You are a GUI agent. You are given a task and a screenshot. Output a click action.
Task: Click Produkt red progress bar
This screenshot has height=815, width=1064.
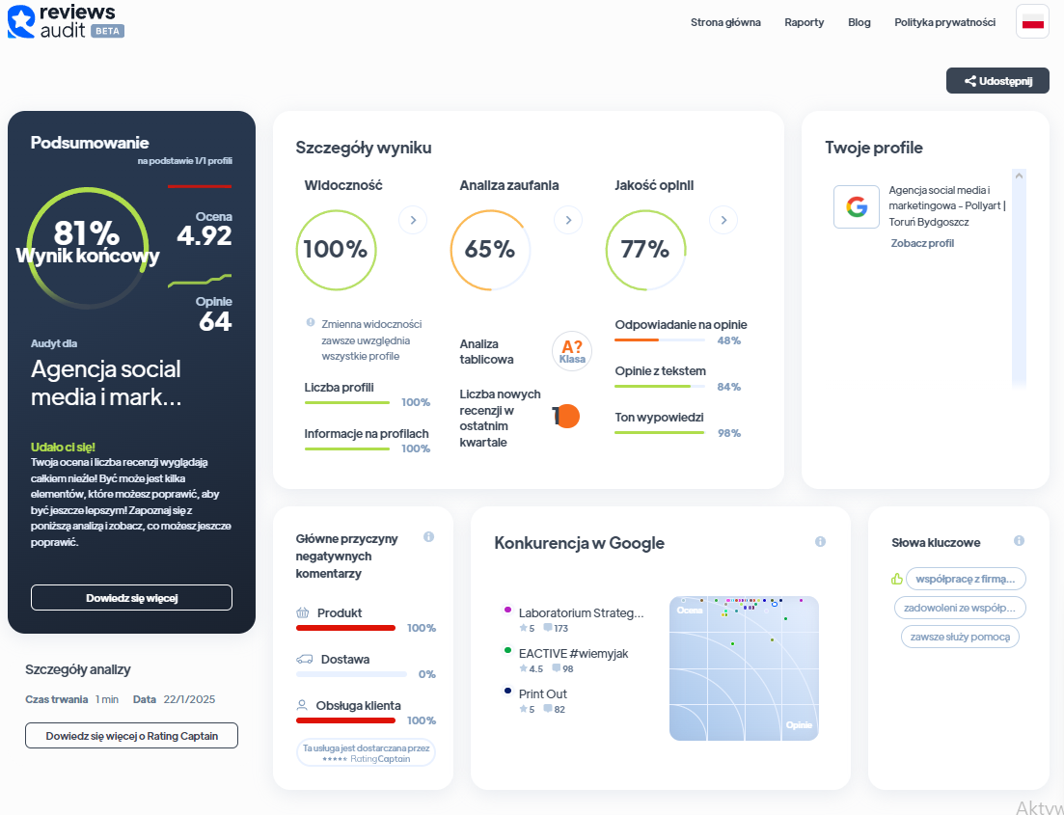click(x=345, y=628)
